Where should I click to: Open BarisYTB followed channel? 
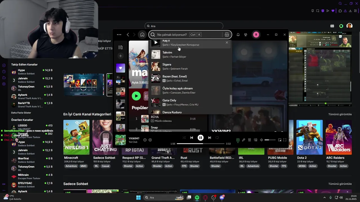pos(32,105)
